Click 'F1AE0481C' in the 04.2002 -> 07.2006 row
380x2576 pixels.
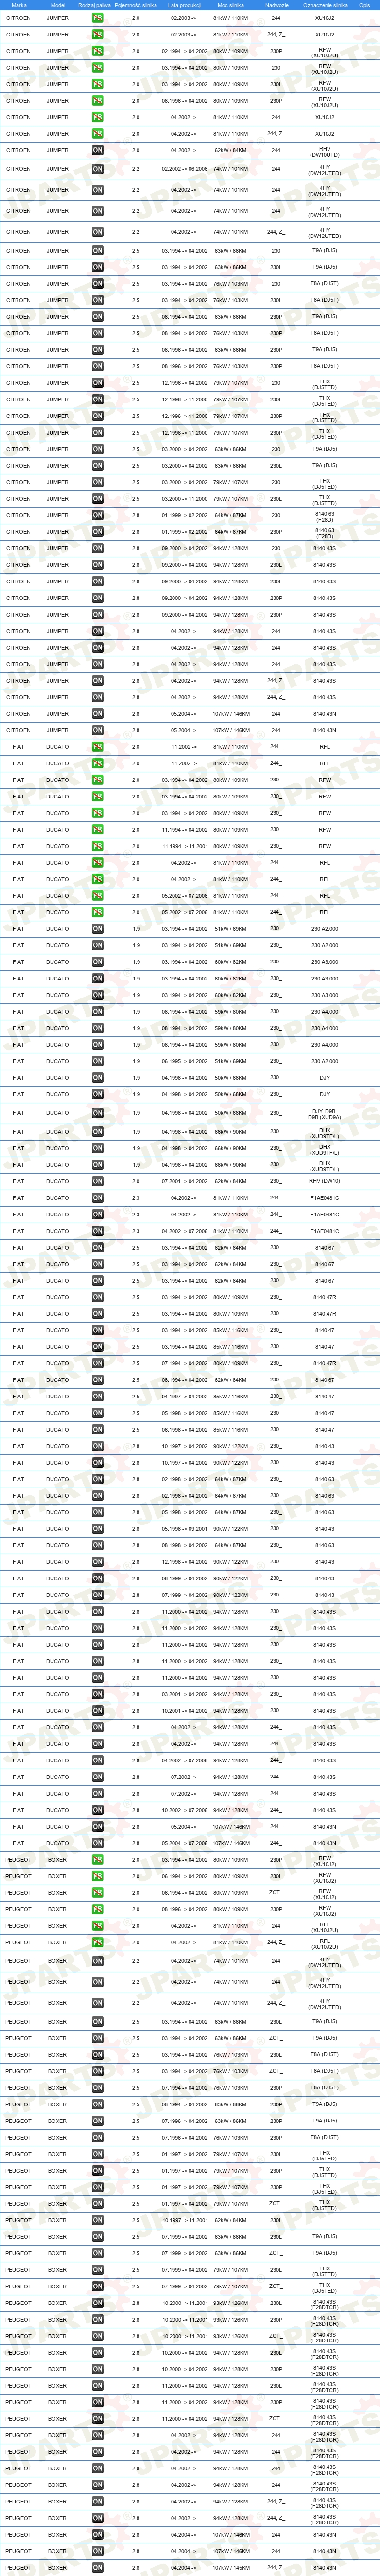coord(325,1232)
